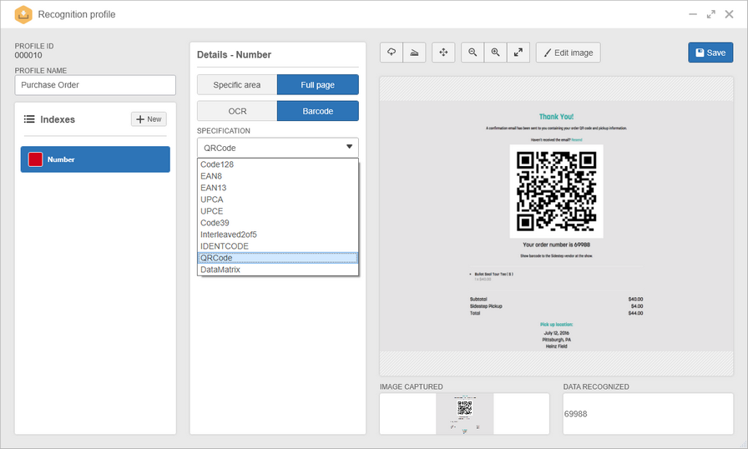Click the cloud upload icon in the toolbar
Screen dimensions: 748x449
coord(392,53)
